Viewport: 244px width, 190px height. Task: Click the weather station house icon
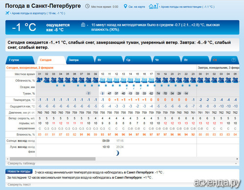(x=154, y=6)
